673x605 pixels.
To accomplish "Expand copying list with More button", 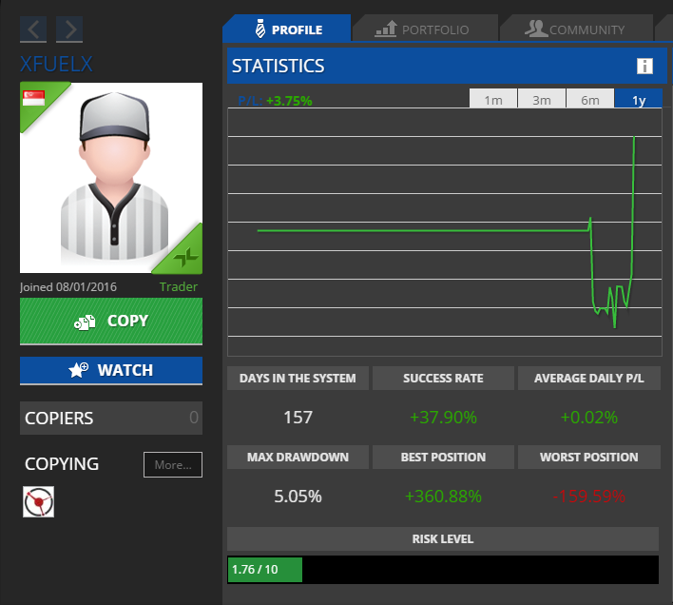I will pyautogui.click(x=172, y=464).
